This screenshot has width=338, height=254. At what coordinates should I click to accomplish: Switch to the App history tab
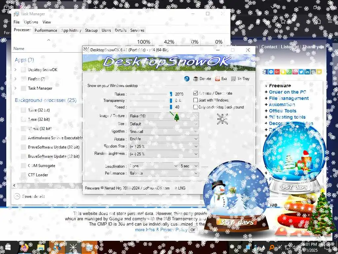point(71,30)
